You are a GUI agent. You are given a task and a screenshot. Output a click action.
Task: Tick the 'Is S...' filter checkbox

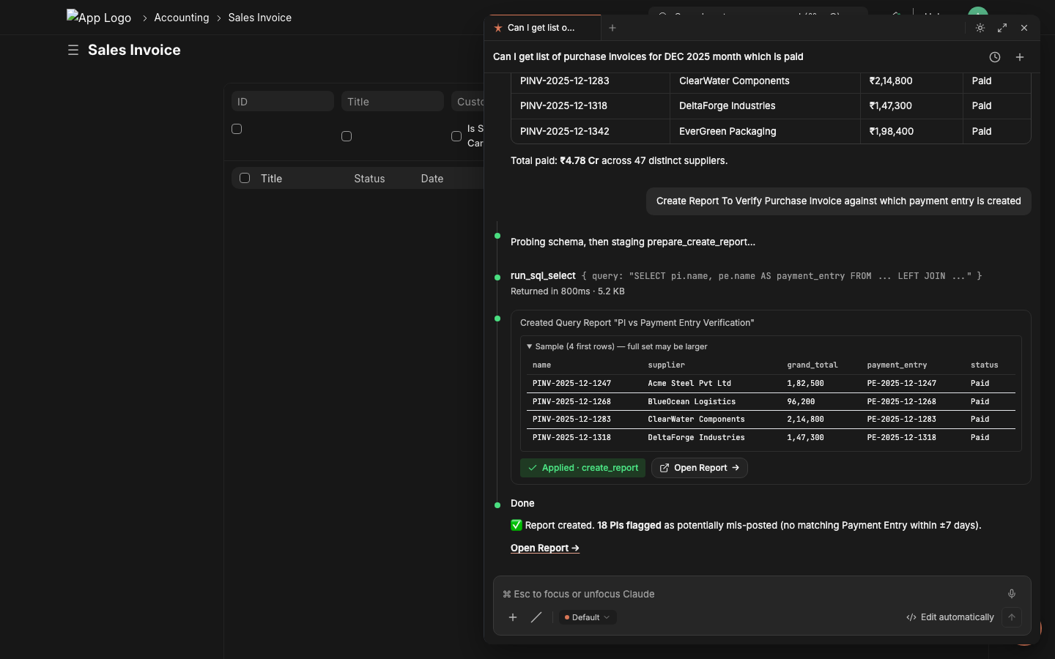[456, 136]
